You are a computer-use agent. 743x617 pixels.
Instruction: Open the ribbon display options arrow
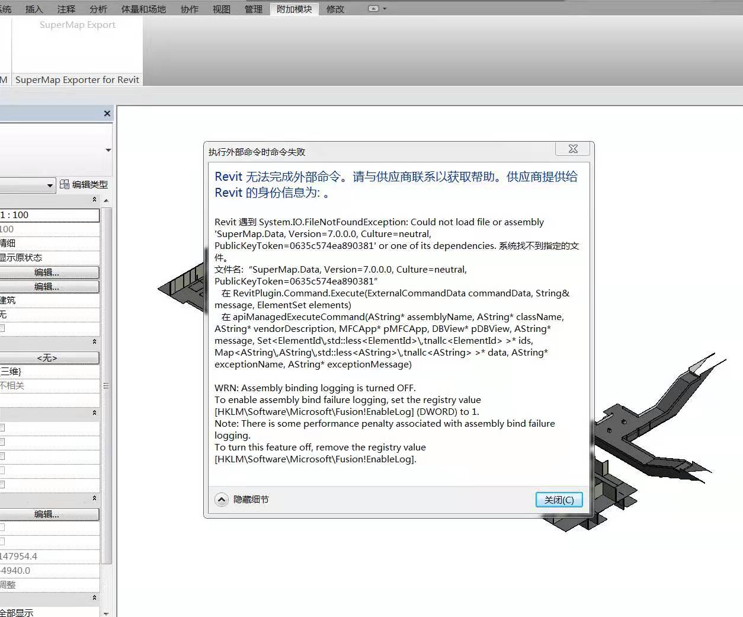[385, 9]
